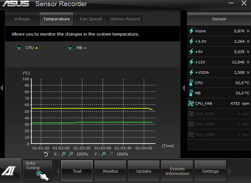This screenshot has height=183, width=251.
Task: Zoom out on the X axis
Action: (71, 154)
